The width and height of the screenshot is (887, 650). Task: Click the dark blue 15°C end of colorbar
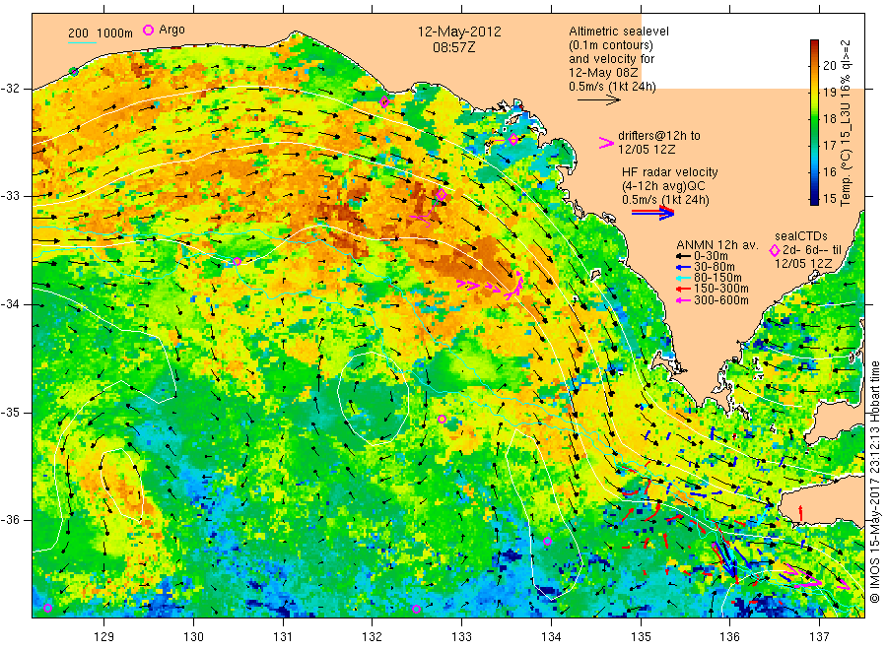[x=814, y=199]
